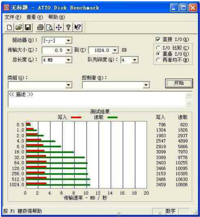
Task: Open the 查看 menu
Action: 34,17
